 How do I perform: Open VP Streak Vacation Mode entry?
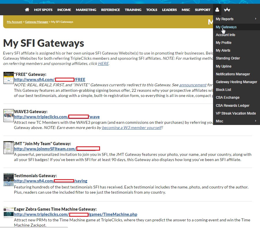[x=236, y=113]
